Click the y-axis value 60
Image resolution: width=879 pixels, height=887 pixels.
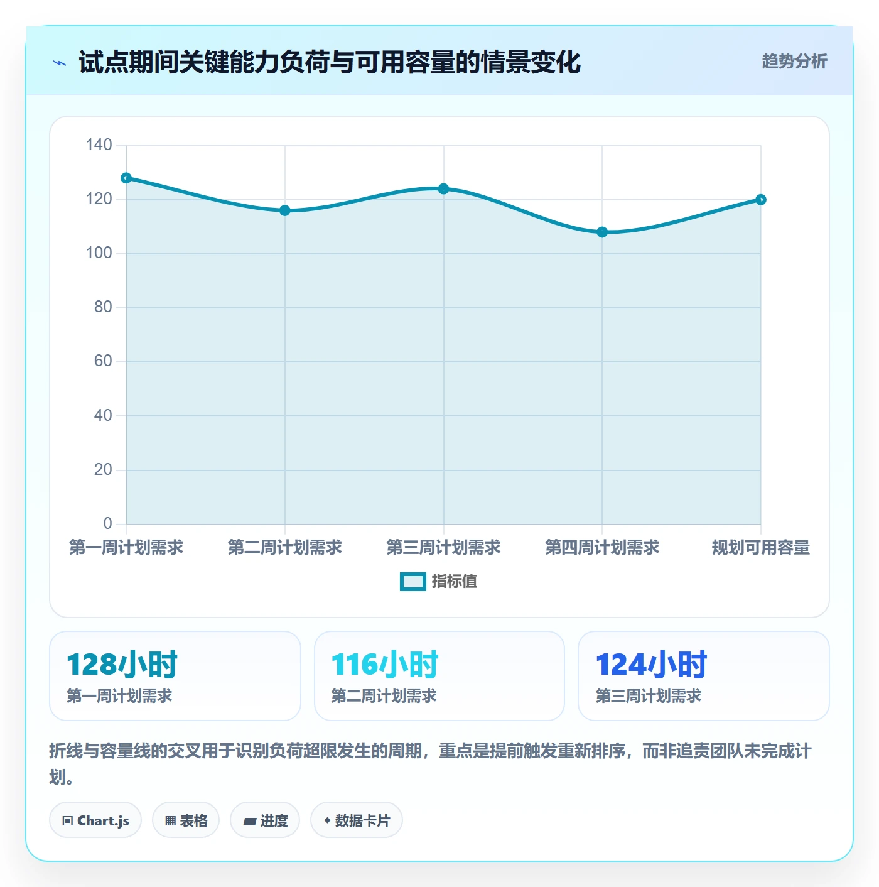tap(103, 361)
